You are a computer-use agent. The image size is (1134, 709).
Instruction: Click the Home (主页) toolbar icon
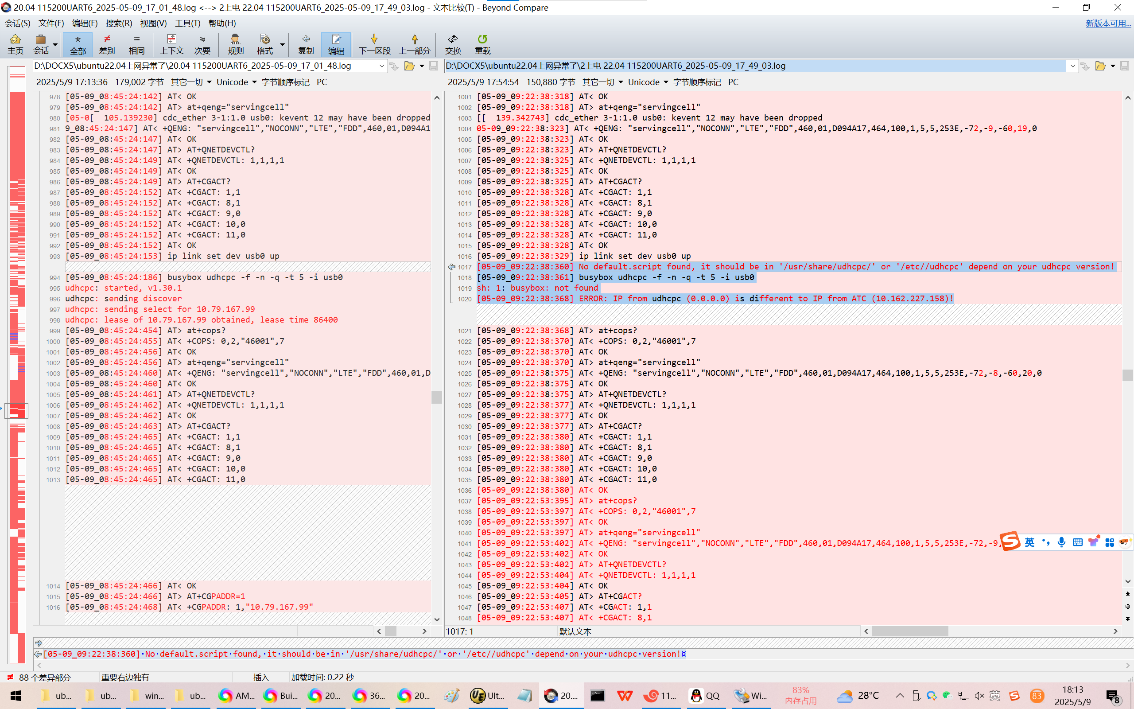coord(16,44)
